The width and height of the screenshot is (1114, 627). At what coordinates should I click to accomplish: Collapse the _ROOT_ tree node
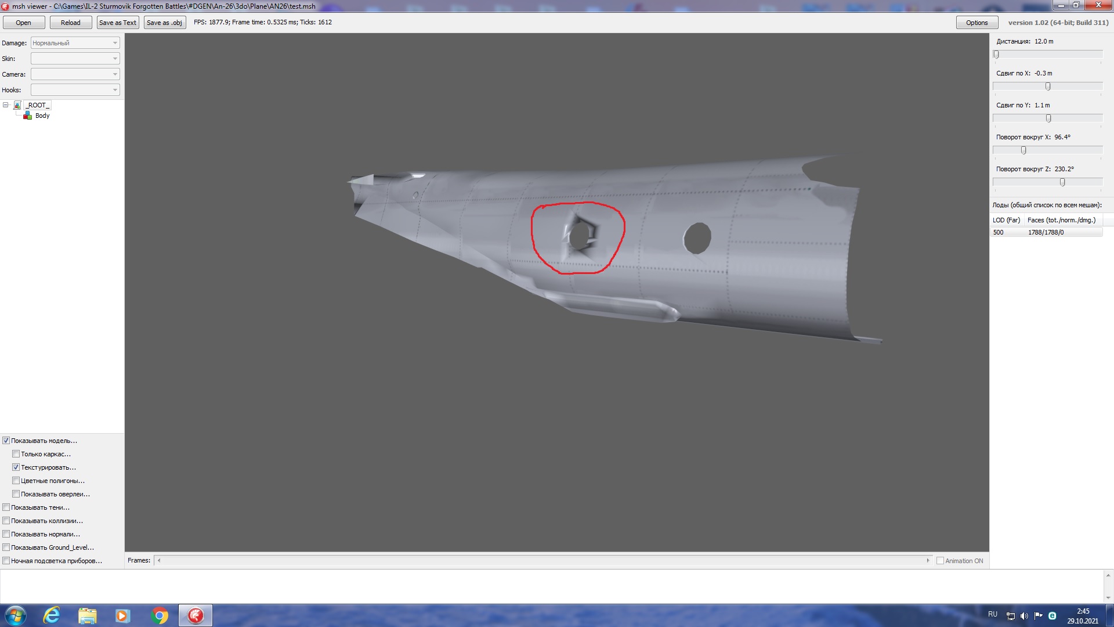click(6, 105)
